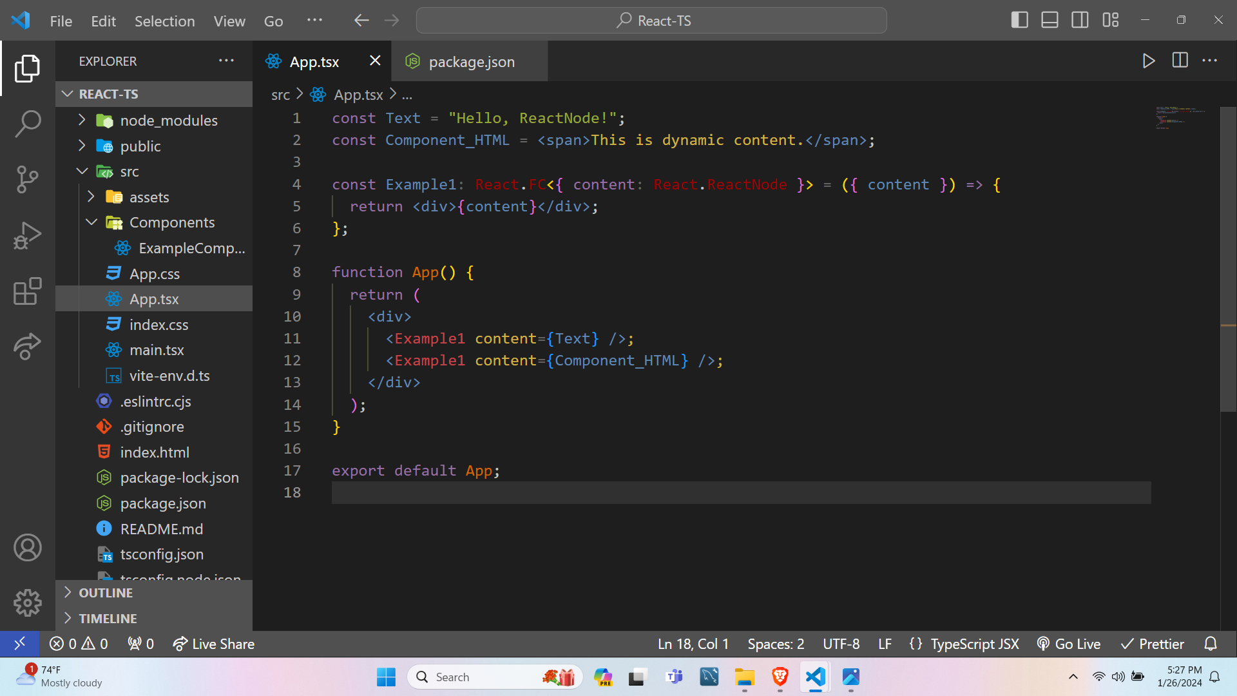Viewport: 1237px width, 696px height.
Task: Expand the OUTLINE section
Action: (106, 593)
